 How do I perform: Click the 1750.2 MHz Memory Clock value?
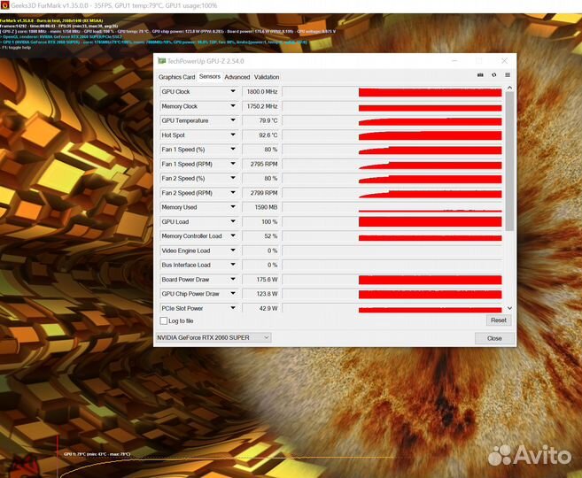[261, 106]
